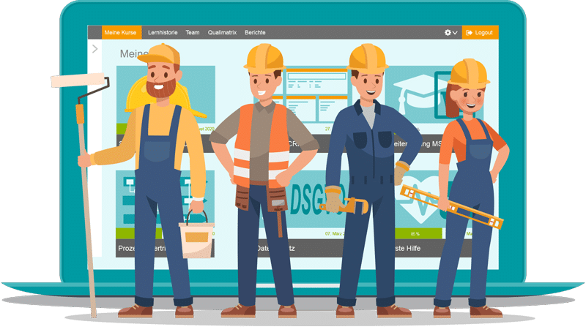Click the Logout button

[x=480, y=32]
